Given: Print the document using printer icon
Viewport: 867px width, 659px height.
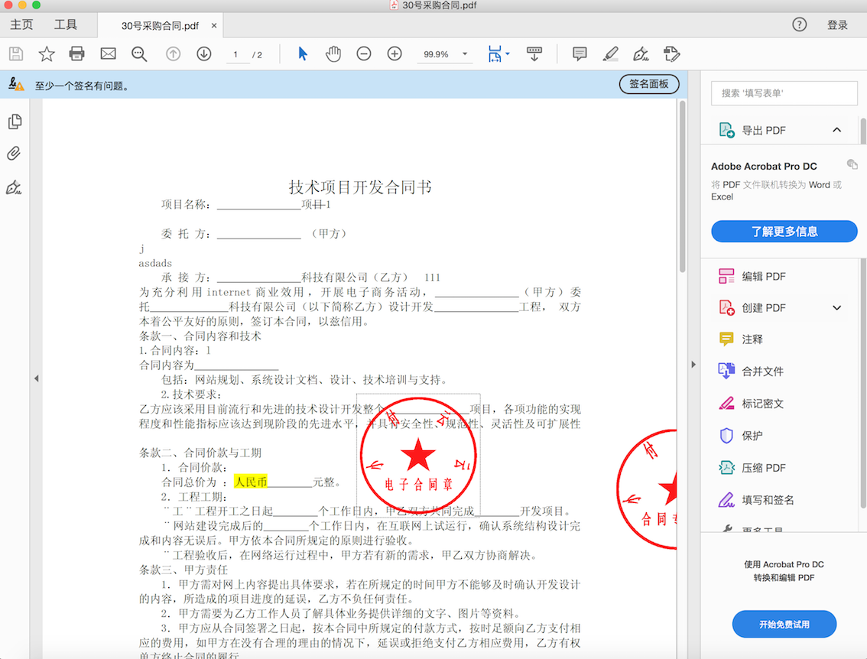Looking at the screenshot, I should coord(77,54).
